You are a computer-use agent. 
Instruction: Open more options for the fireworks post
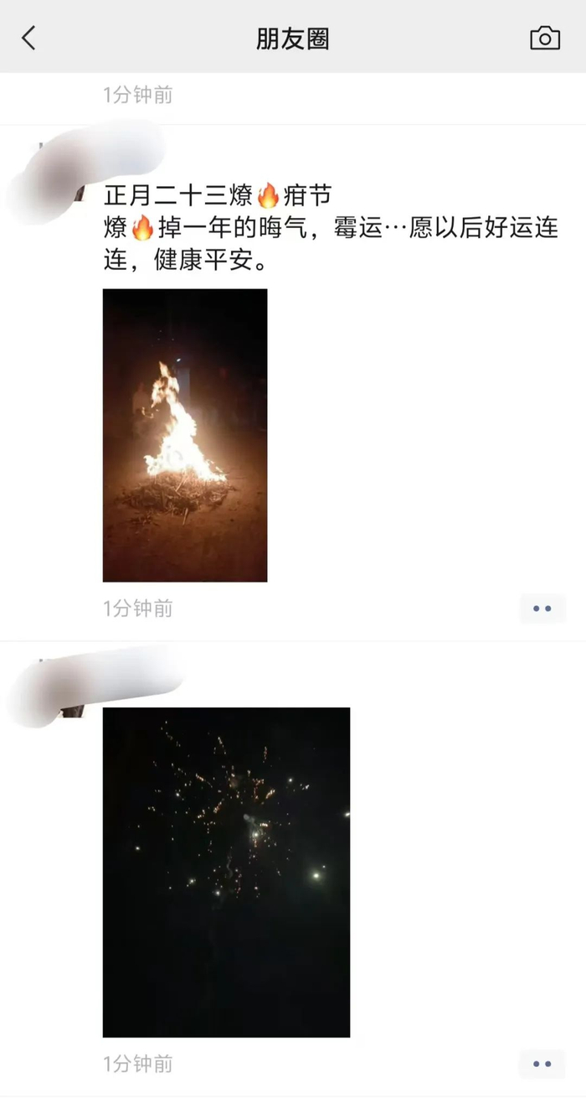(x=542, y=1064)
